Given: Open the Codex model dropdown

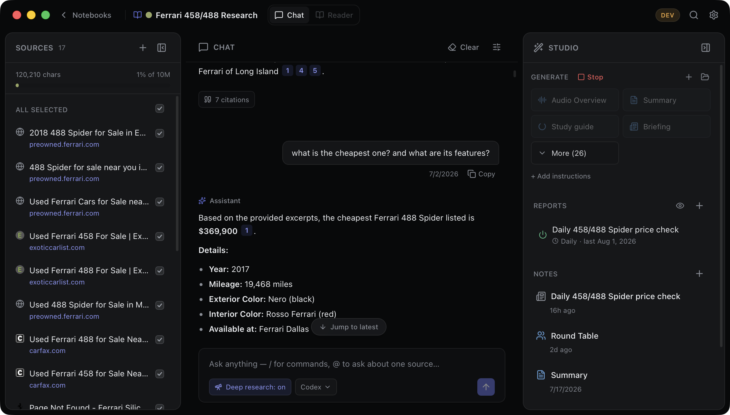Looking at the screenshot, I should coord(316,387).
